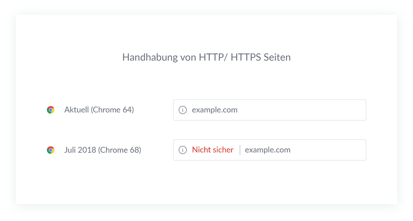Open site info icon in Chrome 64 bar
This screenshot has height=221, width=413.
pos(183,110)
